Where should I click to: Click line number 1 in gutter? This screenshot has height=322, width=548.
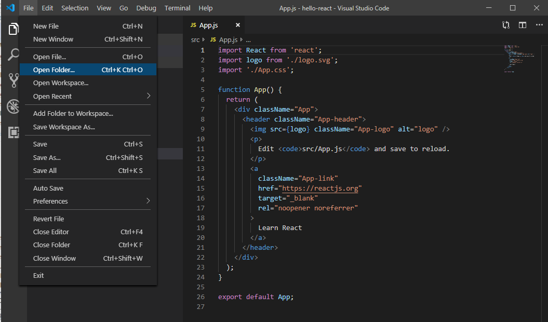coord(203,50)
